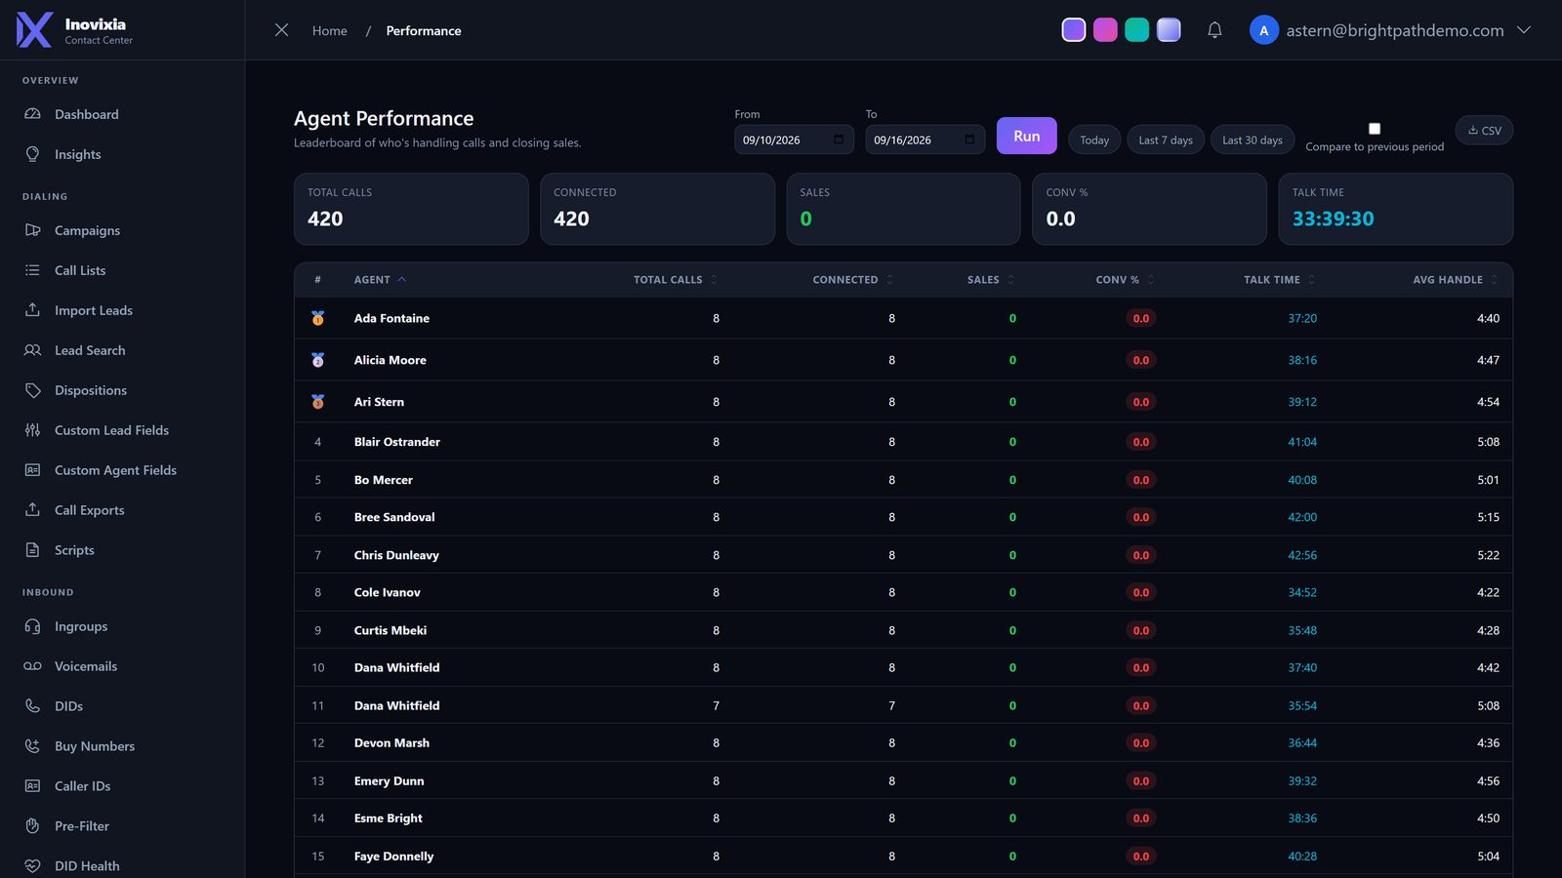Close the sidebar using the X icon
The image size is (1562, 878).
click(x=281, y=30)
